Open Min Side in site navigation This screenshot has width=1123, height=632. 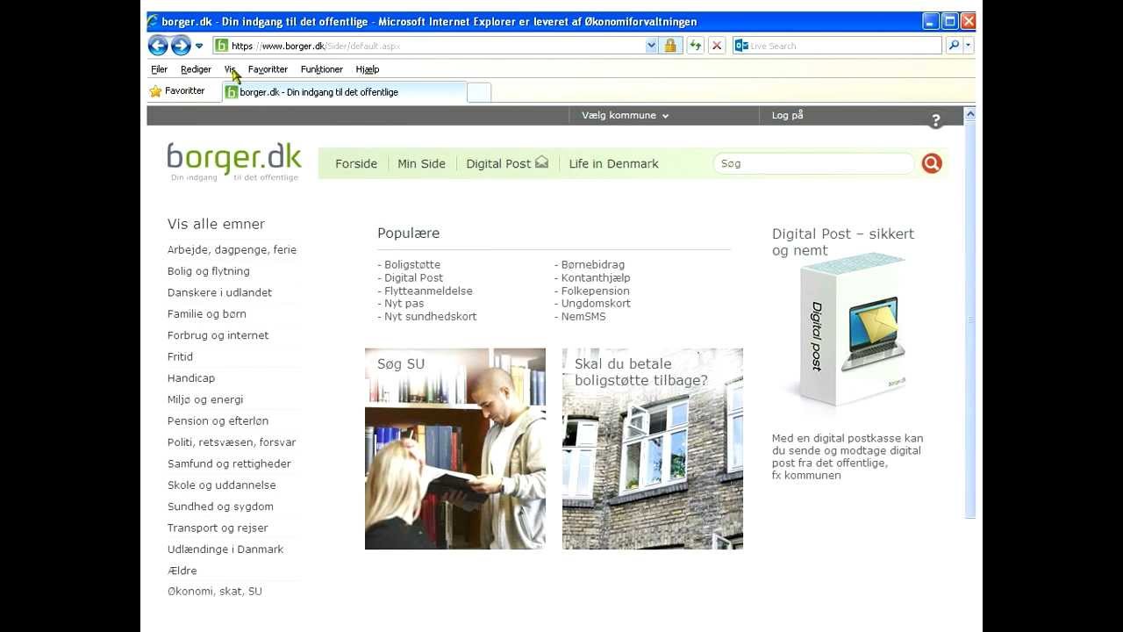[x=421, y=163]
